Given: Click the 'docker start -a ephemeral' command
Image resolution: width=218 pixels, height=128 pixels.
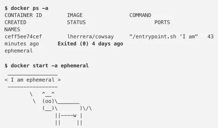Looking at the screenshot, I should pyautogui.click(x=50, y=66).
